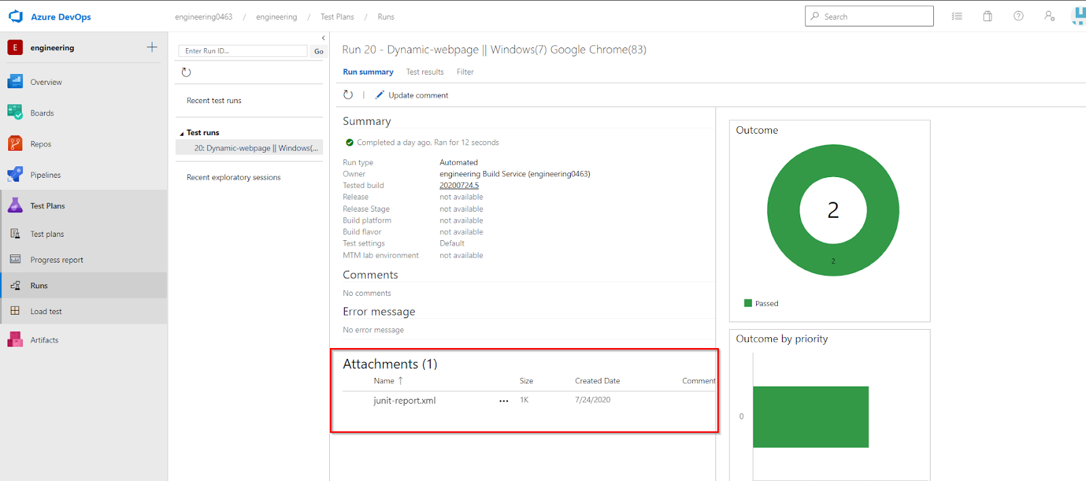Switch to the Test results tab
1086x481 pixels.
point(425,72)
